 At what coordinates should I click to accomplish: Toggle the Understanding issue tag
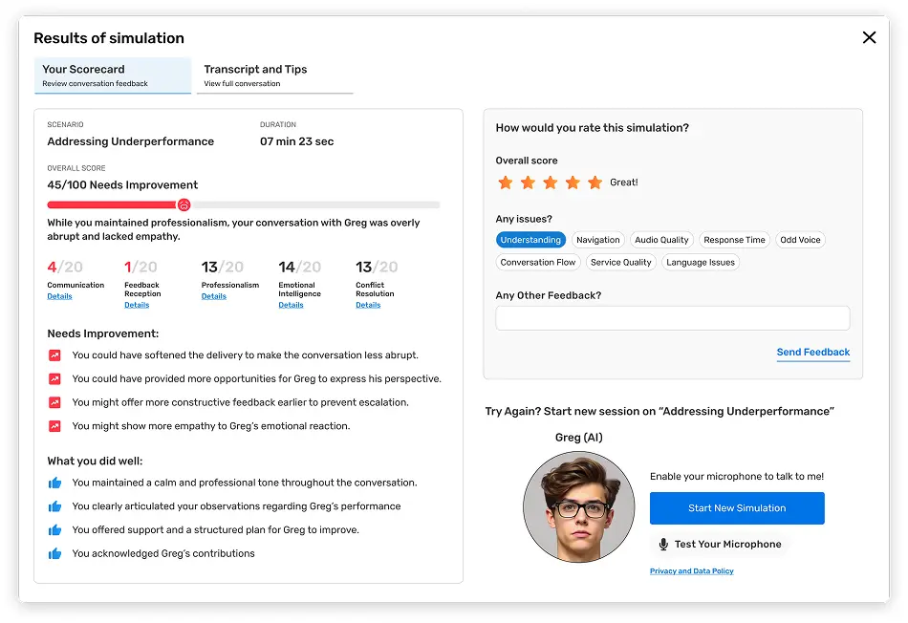(x=530, y=240)
